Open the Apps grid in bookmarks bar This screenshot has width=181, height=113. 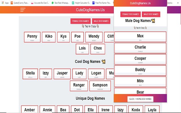(x=5, y=3)
